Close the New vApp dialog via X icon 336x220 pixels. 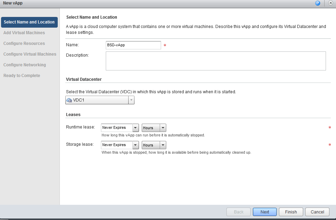pos(330,3)
